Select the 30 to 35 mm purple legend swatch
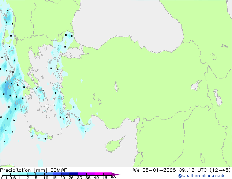Screen dimensions: 232x179 click(x=82, y=174)
